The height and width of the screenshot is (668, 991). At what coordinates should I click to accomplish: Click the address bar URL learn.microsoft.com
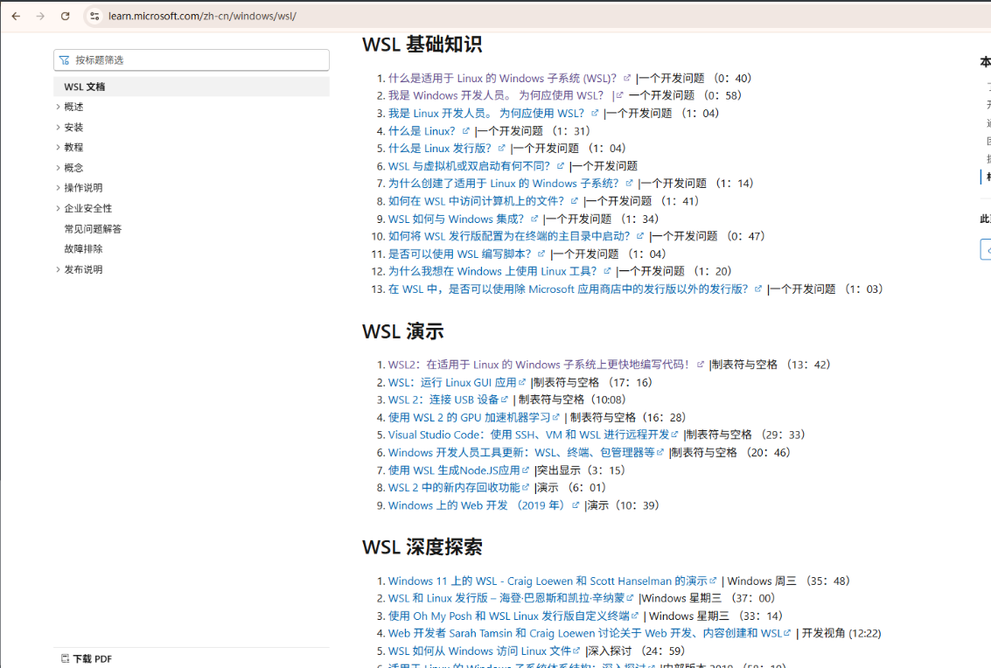[x=202, y=17]
